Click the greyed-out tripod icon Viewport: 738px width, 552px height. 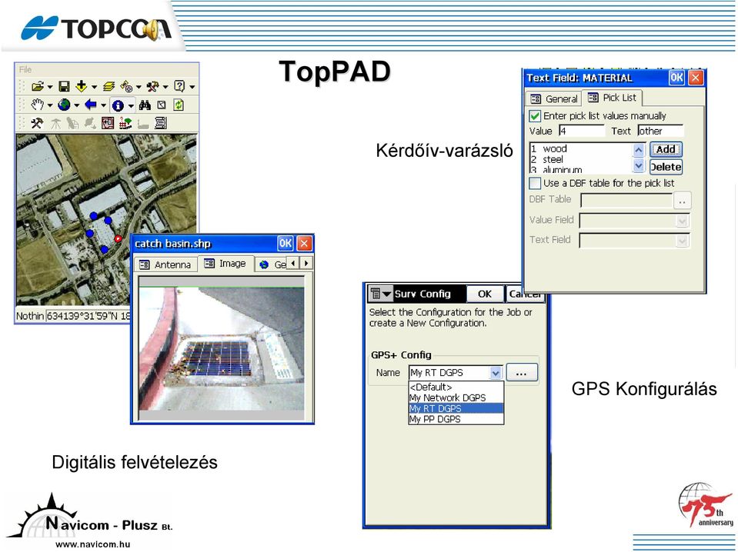(55, 124)
